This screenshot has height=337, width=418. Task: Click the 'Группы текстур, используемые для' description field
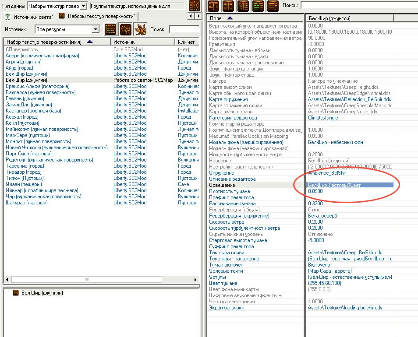137,6
